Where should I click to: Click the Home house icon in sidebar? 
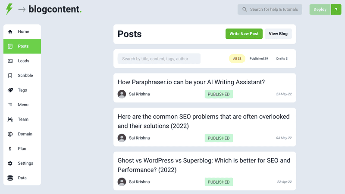pos(10,32)
